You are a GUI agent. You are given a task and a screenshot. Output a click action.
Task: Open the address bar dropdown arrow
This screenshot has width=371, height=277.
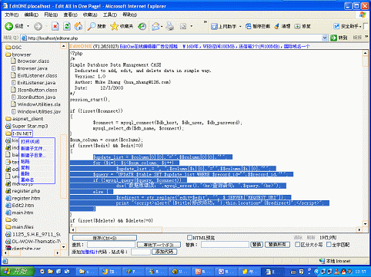click(325, 38)
